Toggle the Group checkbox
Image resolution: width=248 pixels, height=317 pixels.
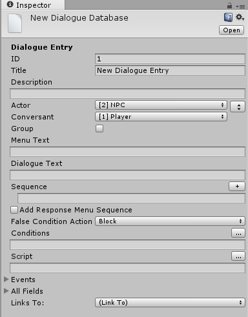99,128
